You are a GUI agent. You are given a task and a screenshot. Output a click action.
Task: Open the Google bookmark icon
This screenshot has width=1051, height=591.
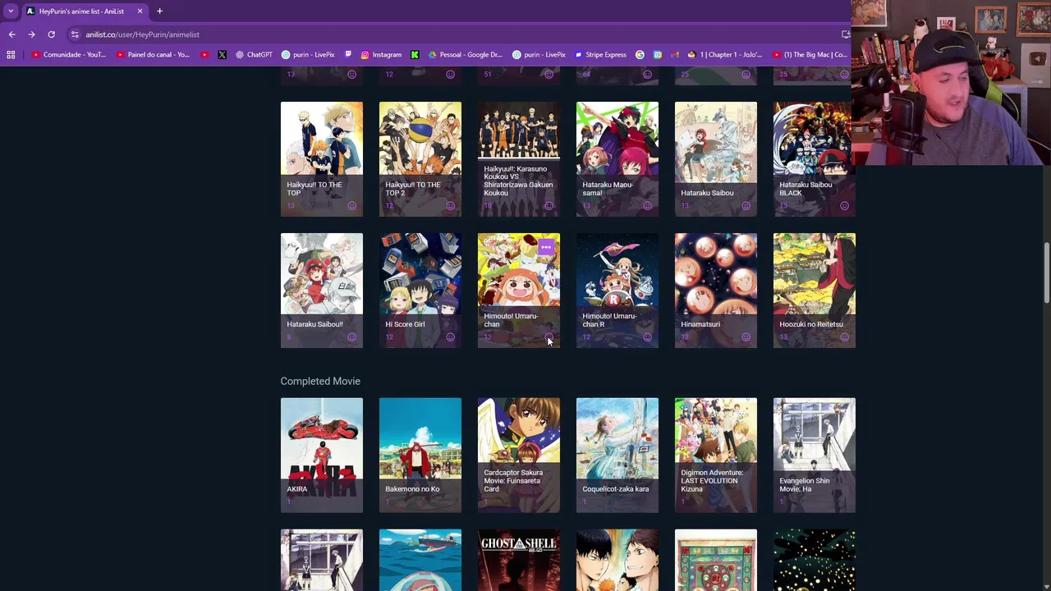[640, 55]
